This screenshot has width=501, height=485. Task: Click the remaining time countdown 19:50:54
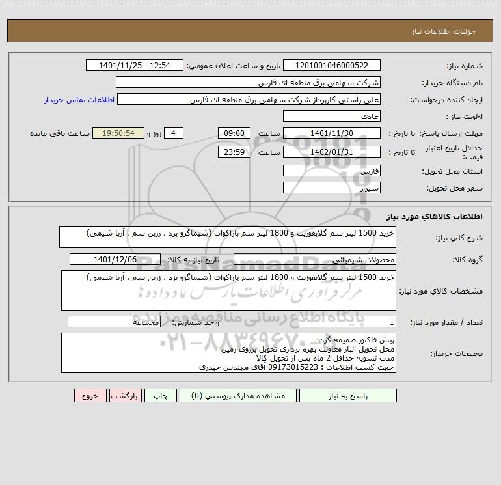[x=118, y=133]
